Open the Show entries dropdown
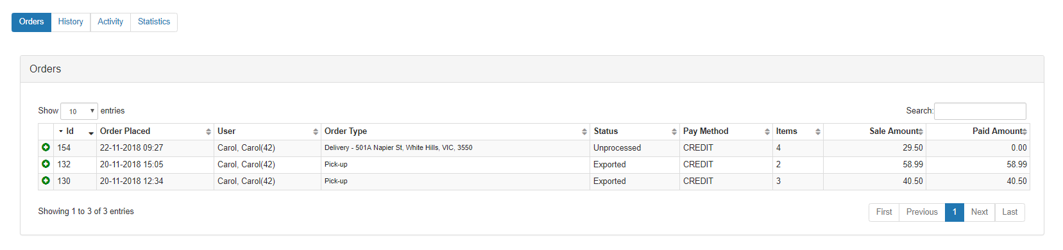This screenshot has width=1063, height=250. tap(79, 111)
